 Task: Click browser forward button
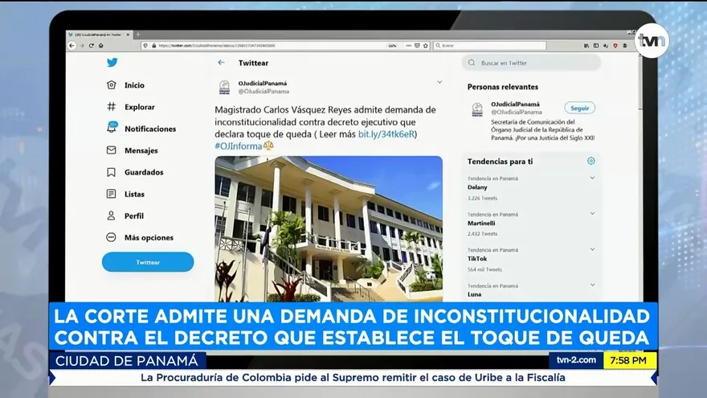tap(82, 46)
